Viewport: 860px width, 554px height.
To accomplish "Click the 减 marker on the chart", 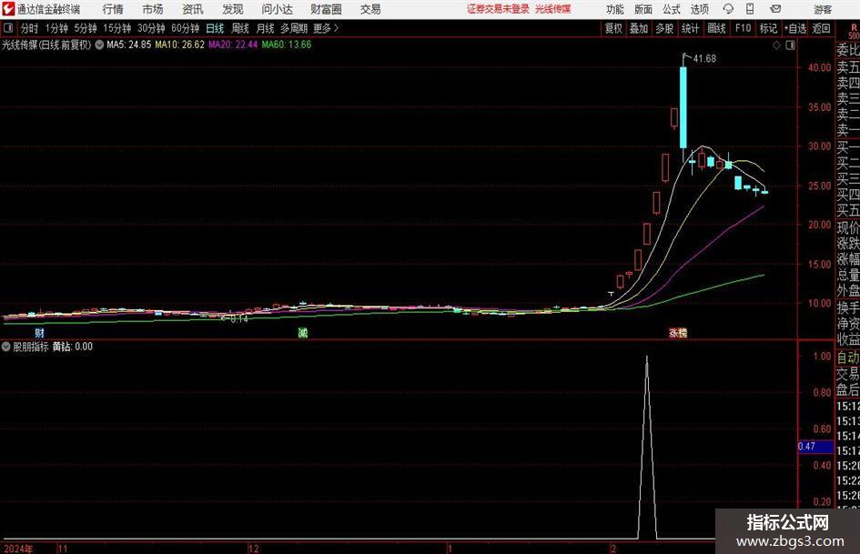I will pos(302,333).
